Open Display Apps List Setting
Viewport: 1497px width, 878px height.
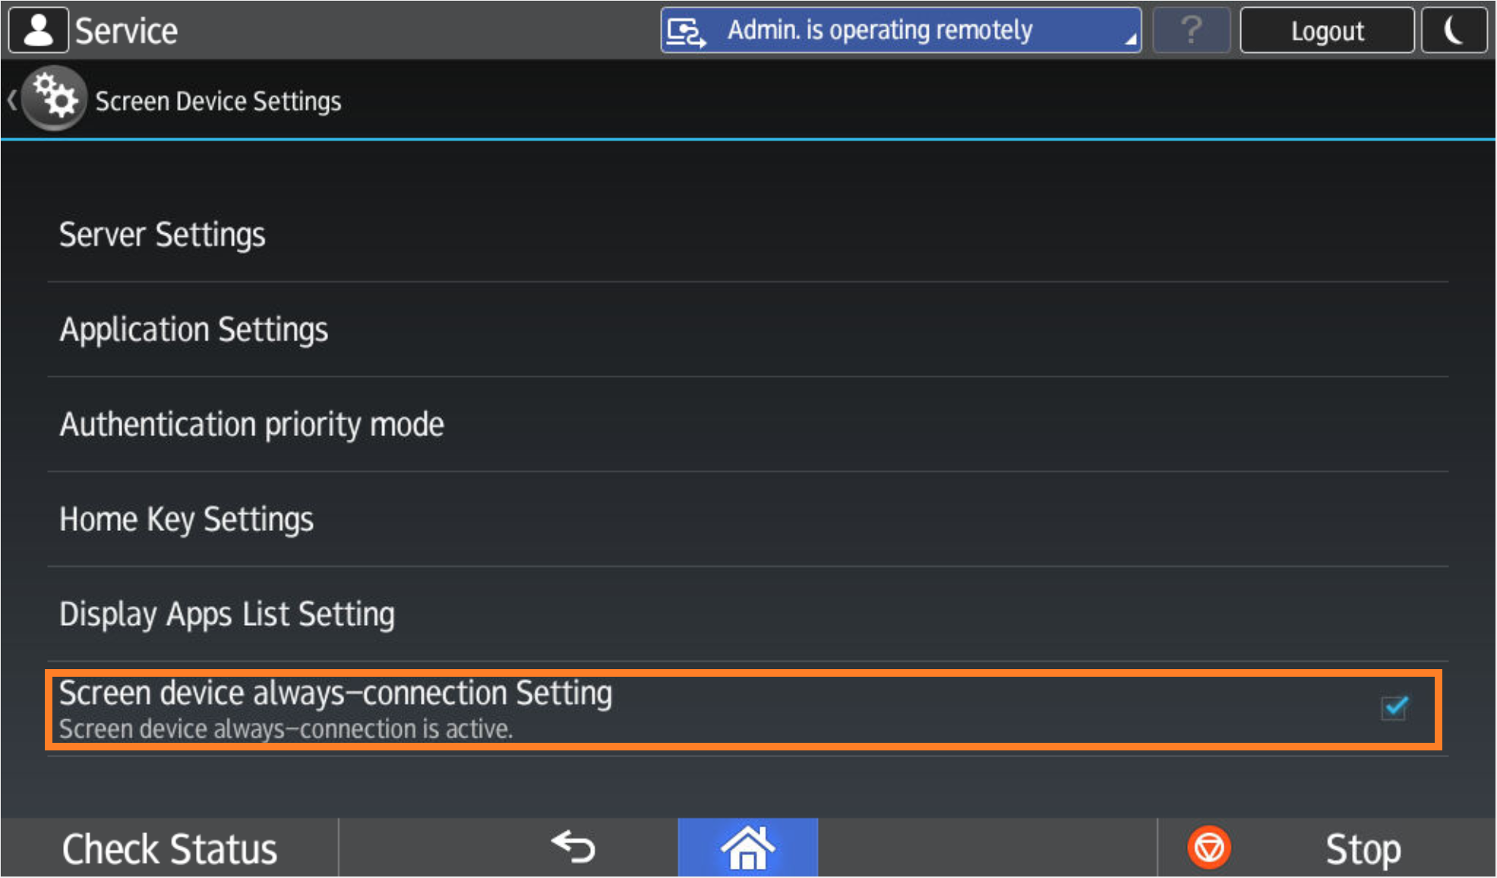227,614
